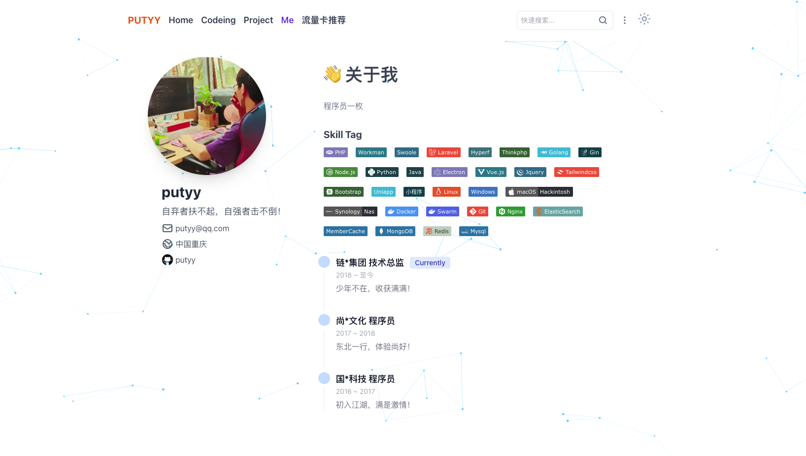Image resolution: width=806 pixels, height=456 pixels.
Task: Click the PUTYY site logo
Action: tap(144, 20)
